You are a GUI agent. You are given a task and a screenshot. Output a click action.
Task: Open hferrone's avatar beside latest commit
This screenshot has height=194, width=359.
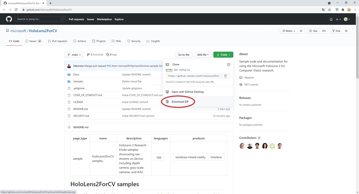tap(69, 66)
